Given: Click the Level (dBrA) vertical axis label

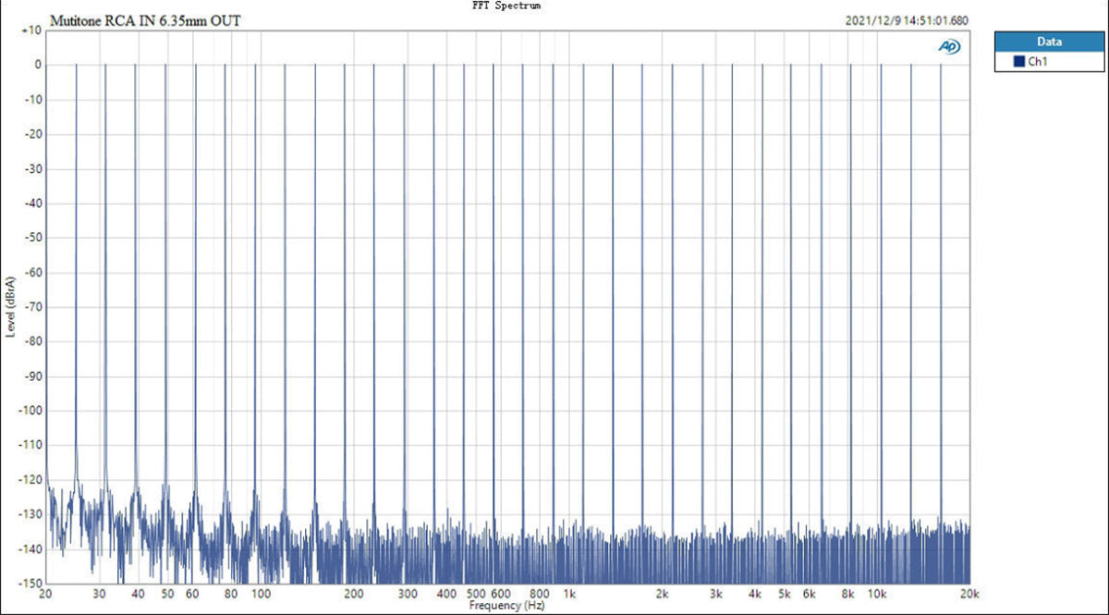Looking at the screenshot, I should click(x=10, y=306).
